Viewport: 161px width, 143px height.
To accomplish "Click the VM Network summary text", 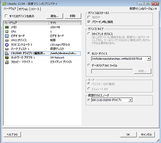I will pyautogui.click(x=57, y=58).
